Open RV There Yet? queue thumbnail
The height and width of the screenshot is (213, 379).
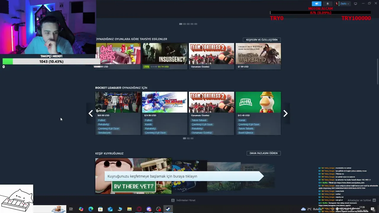(133, 176)
